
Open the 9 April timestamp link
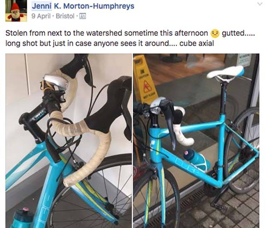41,16
